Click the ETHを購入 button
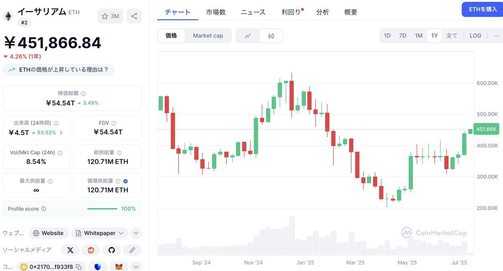Screen dimensions: 503x271 coord(482,9)
